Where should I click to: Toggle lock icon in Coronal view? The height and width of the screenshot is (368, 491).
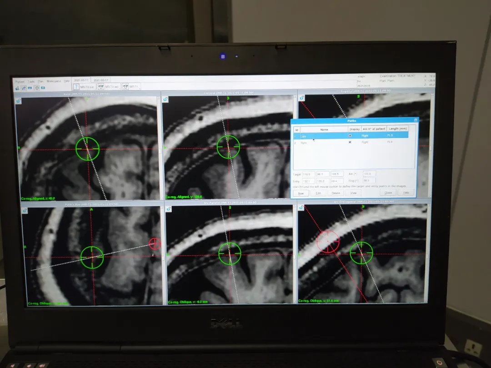coord(165,99)
